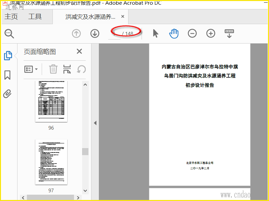
Task: Click the 二〇一九年二月 date text
Action: (x=200, y=169)
